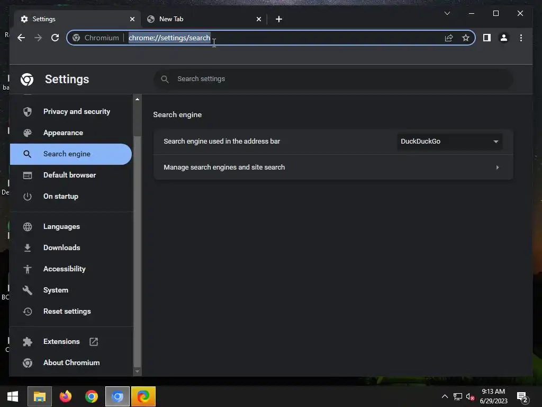
Task: Click the download arrow icon for Downloads
Action: click(28, 248)
